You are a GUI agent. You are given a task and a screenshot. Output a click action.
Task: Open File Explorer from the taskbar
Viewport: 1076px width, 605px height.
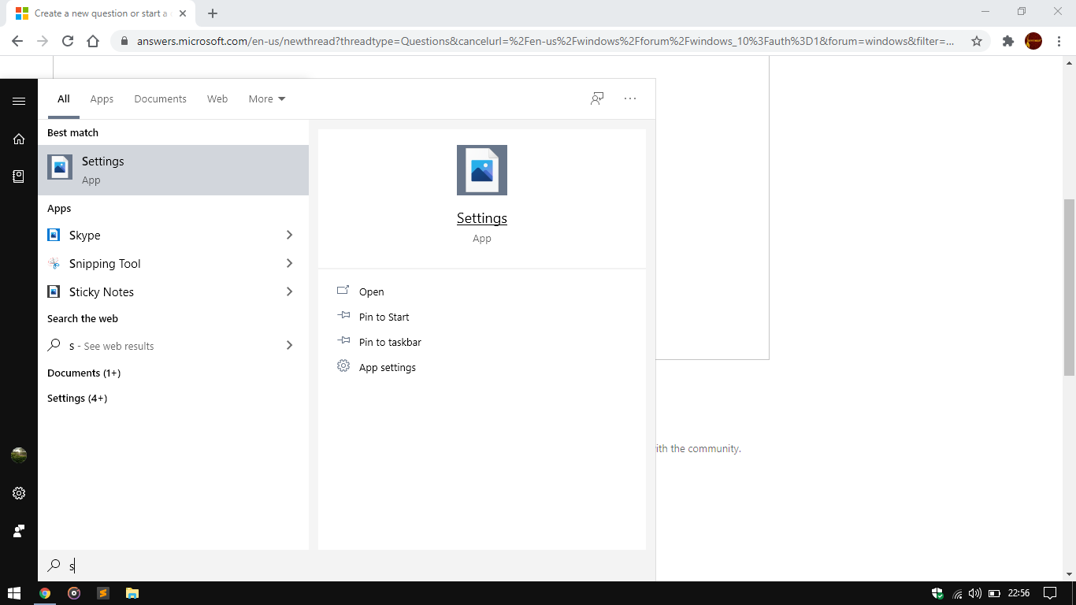click(x=132, y=593)
